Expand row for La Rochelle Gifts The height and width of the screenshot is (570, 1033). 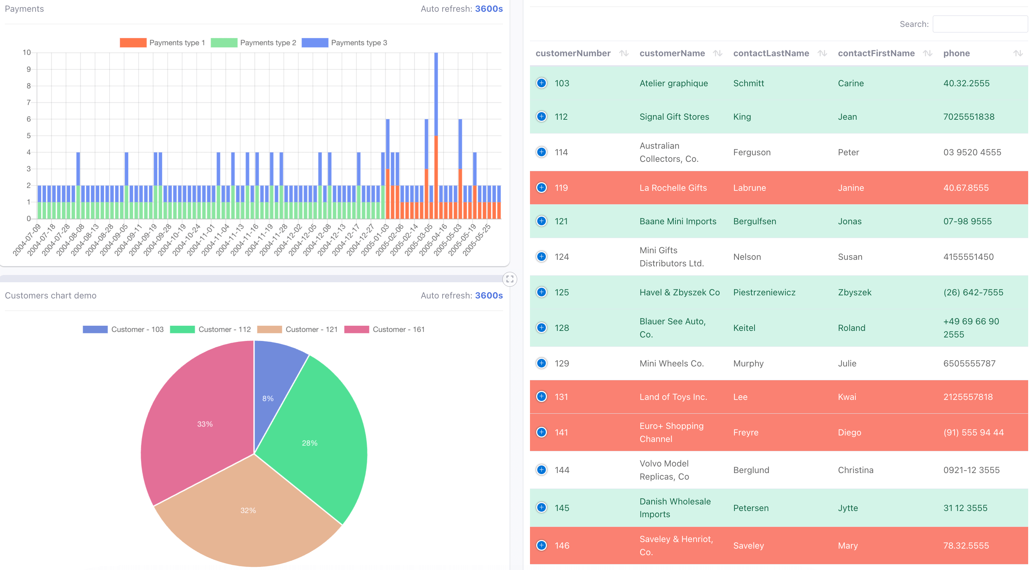click(541, 187)
